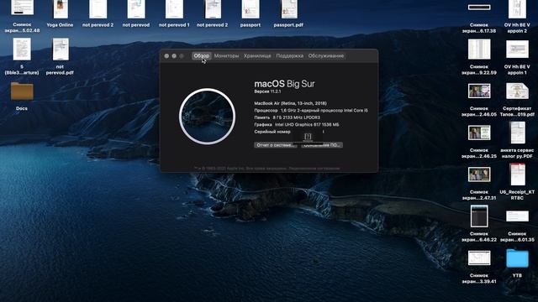The width and height of the screenshot is (538, 302).
Task: Select the Сертификат Тапов...019.pdf file
Action: click(x=517, y=91)
